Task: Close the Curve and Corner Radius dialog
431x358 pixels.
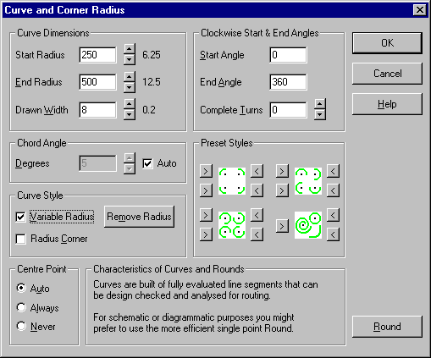Action: (420, 10)
